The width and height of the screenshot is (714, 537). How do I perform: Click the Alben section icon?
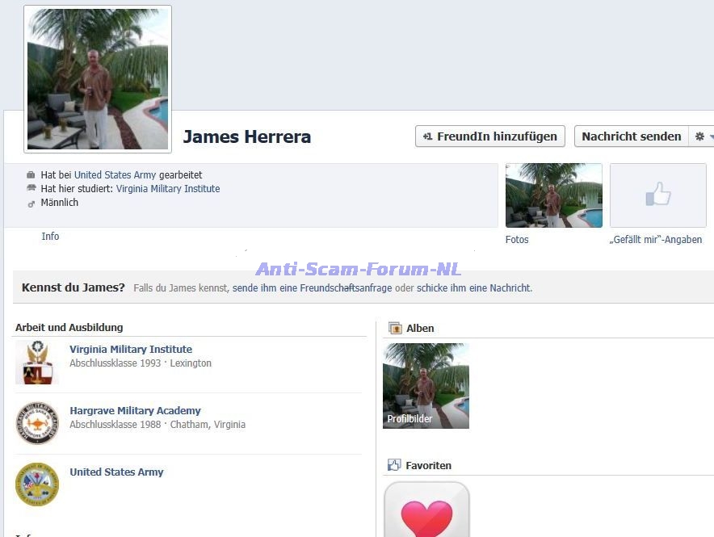click(x=395, y=328)
